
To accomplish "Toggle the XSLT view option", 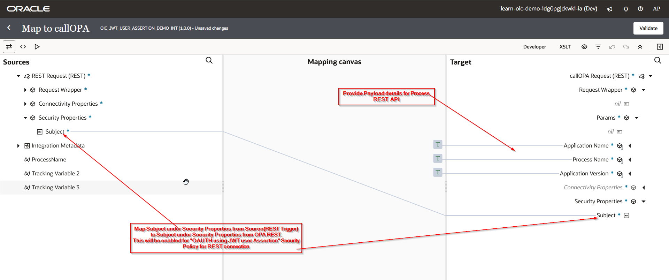I will click(x=565, y=47).
